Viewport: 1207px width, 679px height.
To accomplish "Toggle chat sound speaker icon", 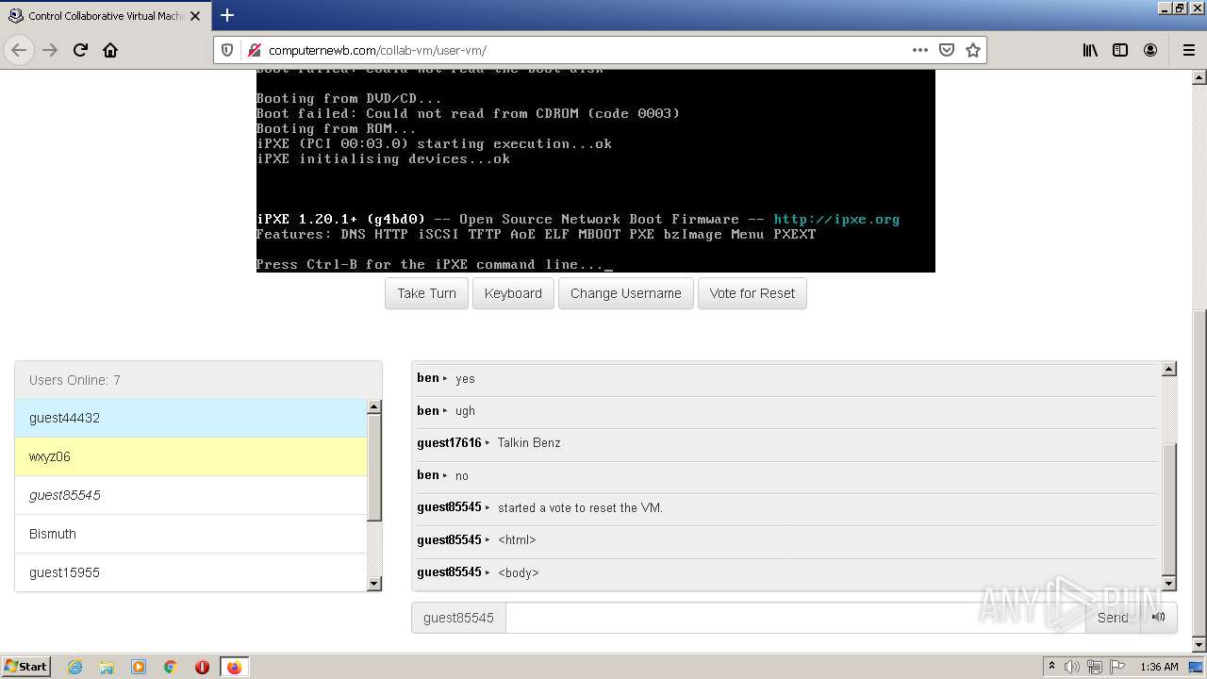I will (1158, 618).
